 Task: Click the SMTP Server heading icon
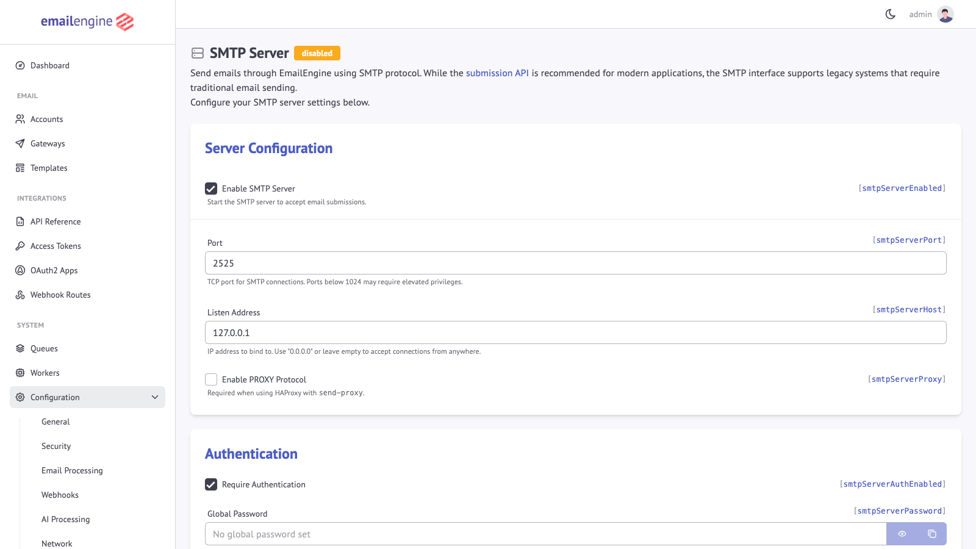click(x=198, y=53)
